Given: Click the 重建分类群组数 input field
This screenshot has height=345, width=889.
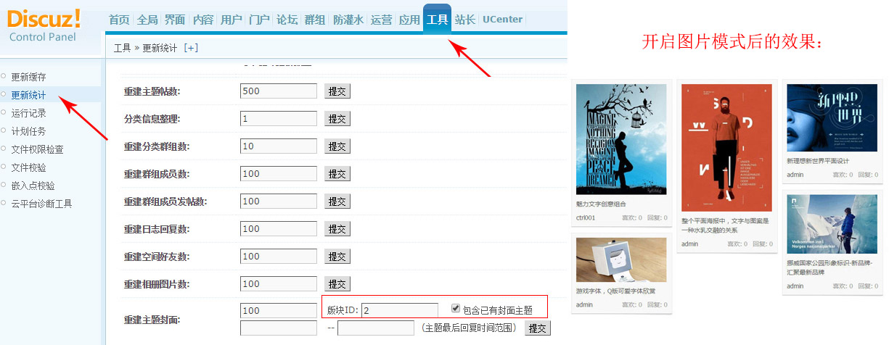Looking at the screenshot, I should 279,146.
